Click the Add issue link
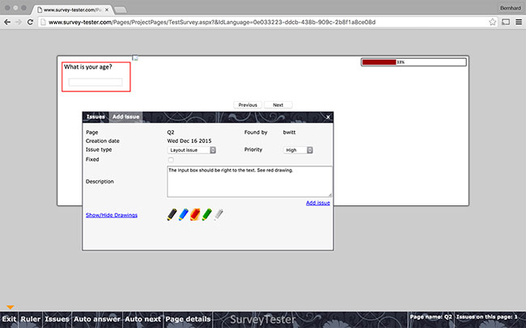This screenshot has width=526, height=328. [317, 203]
